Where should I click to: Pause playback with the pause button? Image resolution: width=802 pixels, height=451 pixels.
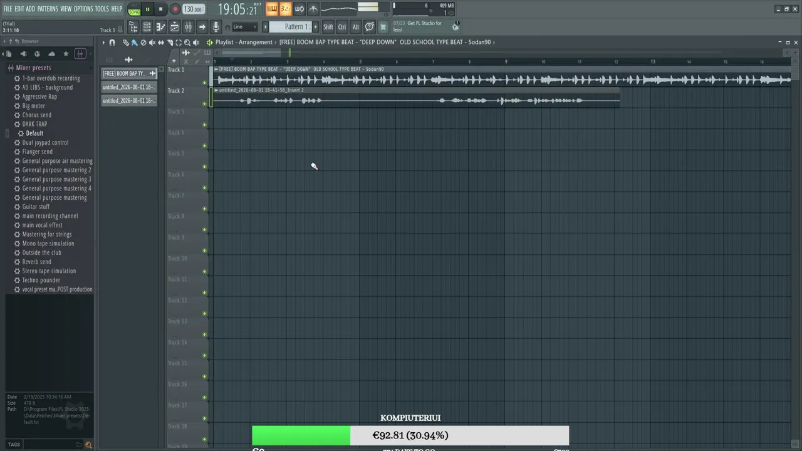[148, 9]
